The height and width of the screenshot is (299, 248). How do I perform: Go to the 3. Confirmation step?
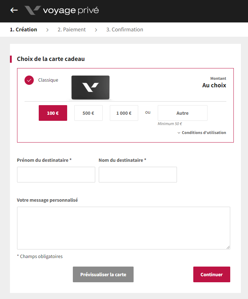coord(125,30)
